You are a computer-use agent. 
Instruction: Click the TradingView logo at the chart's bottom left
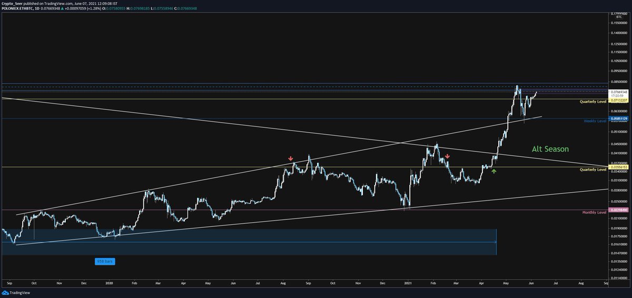click(15, 293)
